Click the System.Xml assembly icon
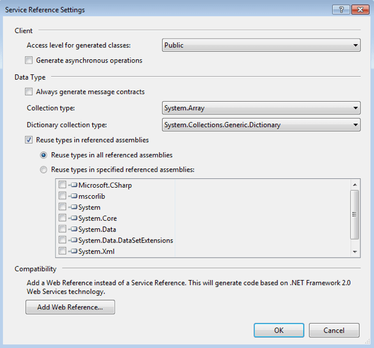This screenshot has width=374, height=348. click(73, 252)
